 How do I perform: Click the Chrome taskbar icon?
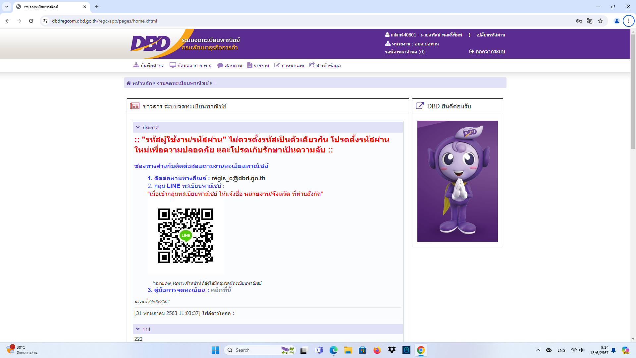coord(421,350)
